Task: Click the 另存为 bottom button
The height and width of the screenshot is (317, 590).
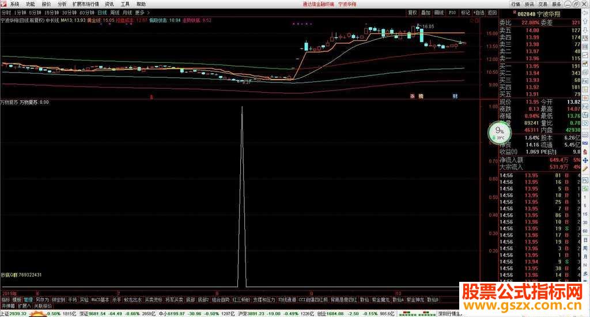Action: point(43,300)
